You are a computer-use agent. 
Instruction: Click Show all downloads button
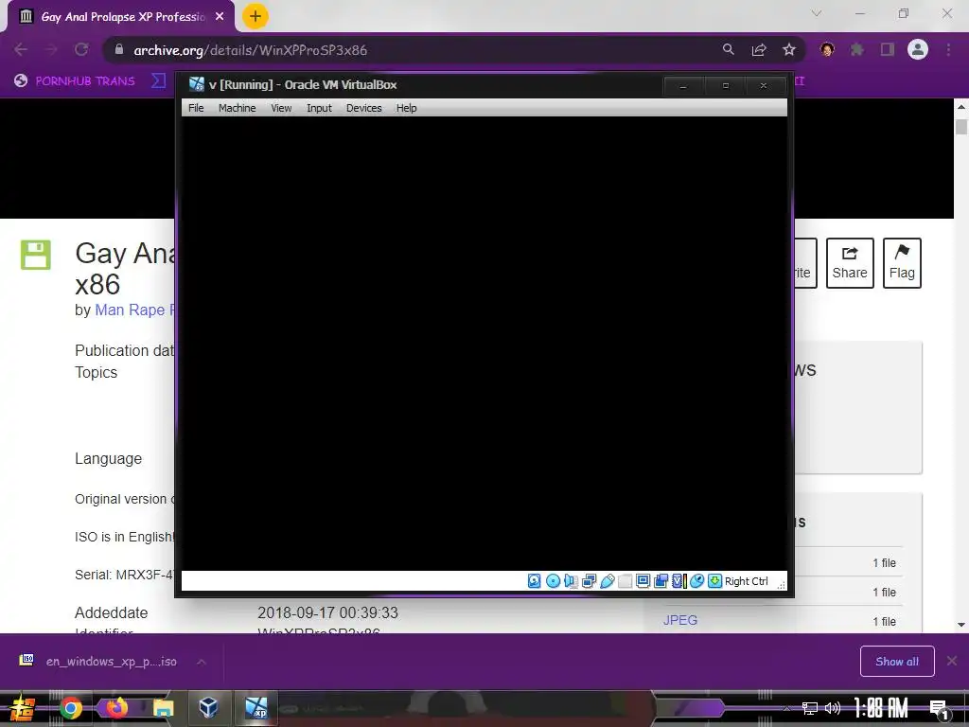tap(897, 662)
